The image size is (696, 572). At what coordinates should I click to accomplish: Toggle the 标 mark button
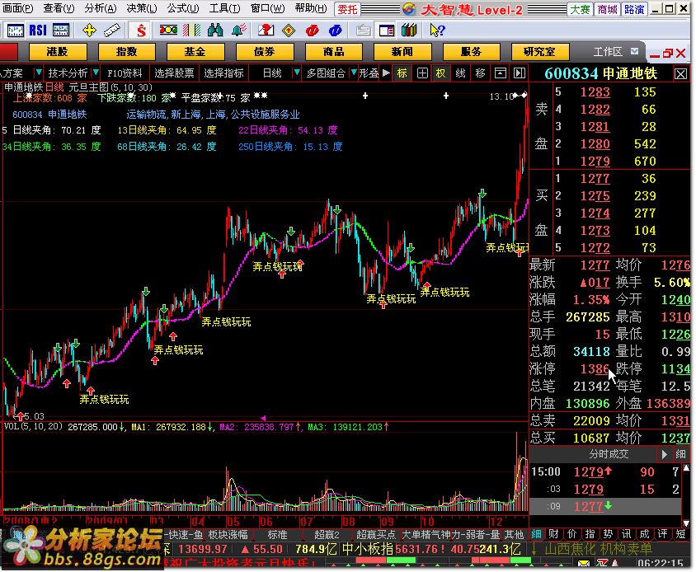click(x=402, y=73)
